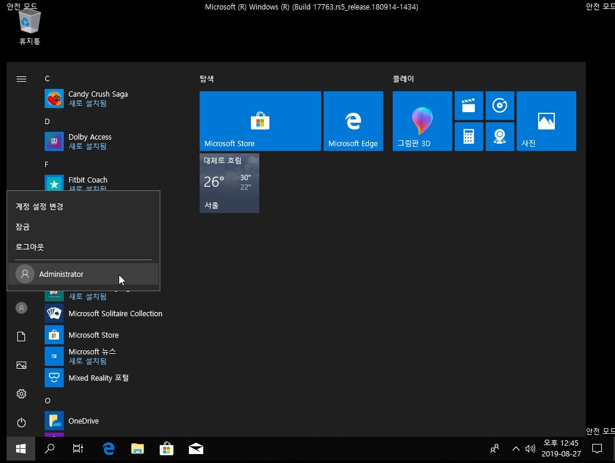615x463 pixels.
Task: Open Action Center notifications icon
Action: (x=597, y=449)
